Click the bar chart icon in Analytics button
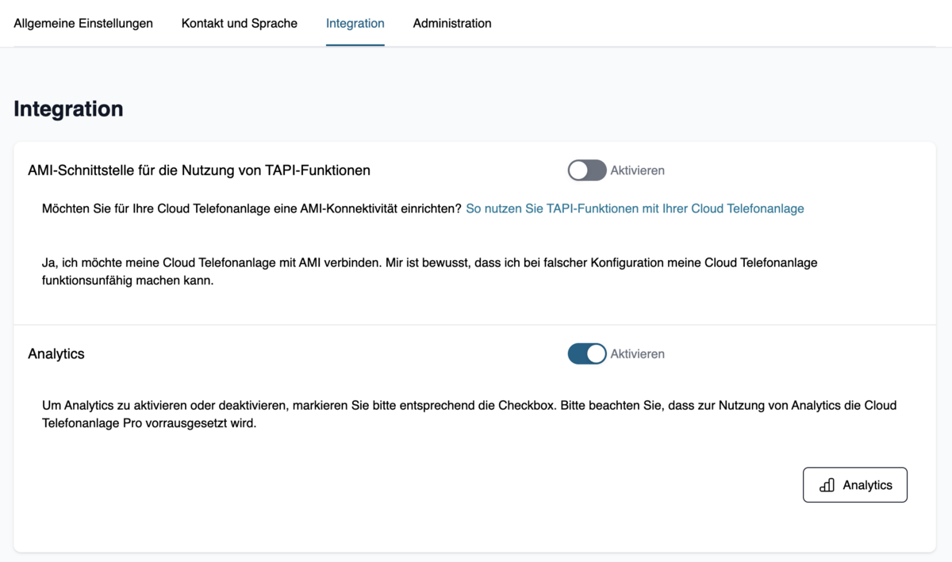Viewport: 952px width, 562px height. click(x=827, y=485)
